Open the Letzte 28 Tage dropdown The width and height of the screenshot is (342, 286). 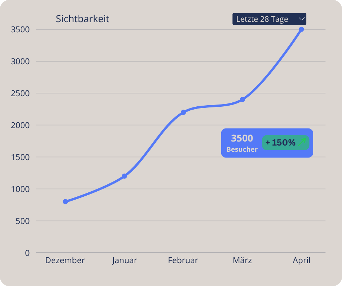click(269, 19)
